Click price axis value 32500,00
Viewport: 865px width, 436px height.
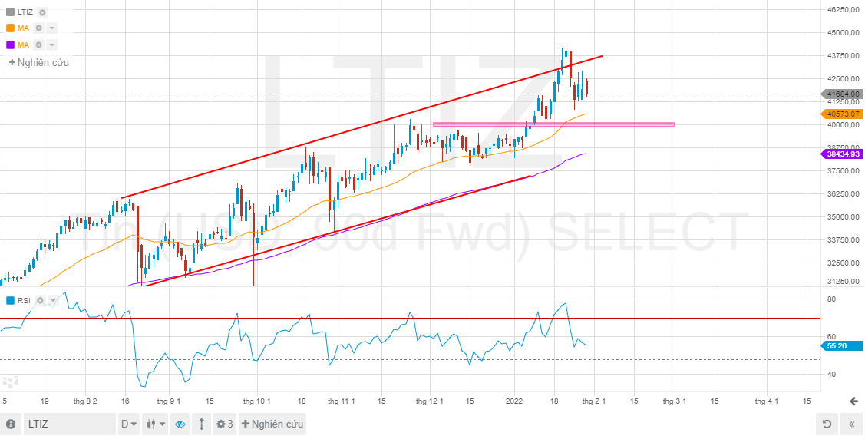(844, 263)
